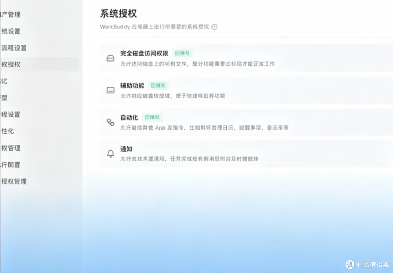Click the WorkBuddy subtitle text
This screenshot has width=393, height=273.
click(x=154, y=27)
